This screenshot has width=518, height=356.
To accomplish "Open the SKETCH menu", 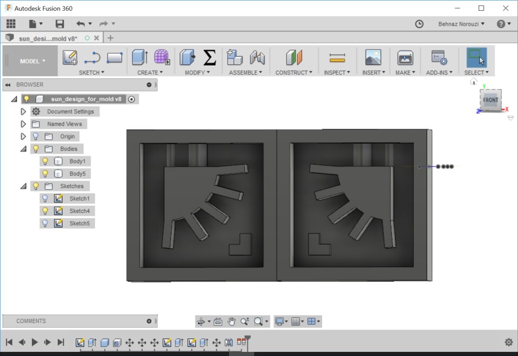I will tap(92, 72).
